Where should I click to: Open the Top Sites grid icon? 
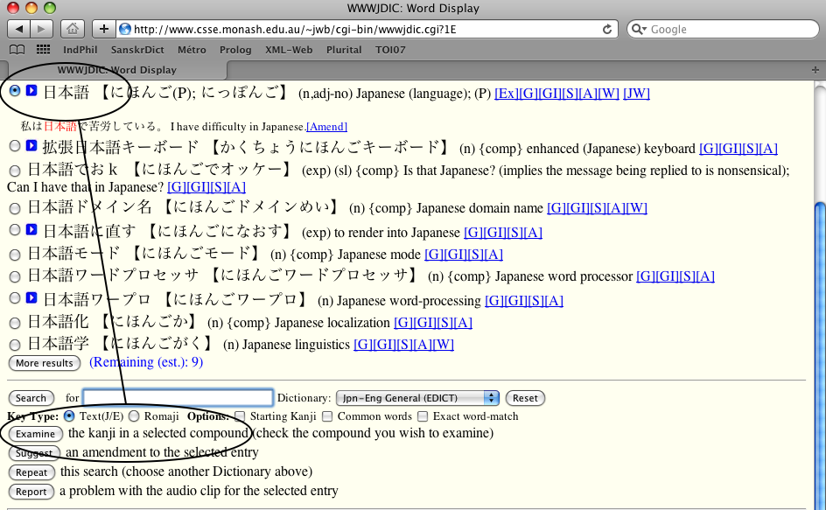tap(43, 50)
